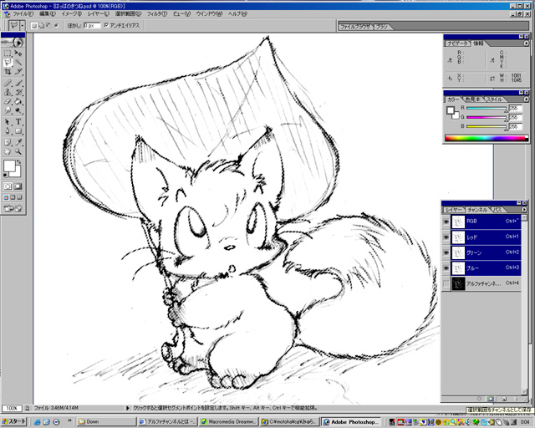Toggle the Anti-aliased checkbox
The width and height of the screenshot is (535, 428).
(x=106, y=25)
